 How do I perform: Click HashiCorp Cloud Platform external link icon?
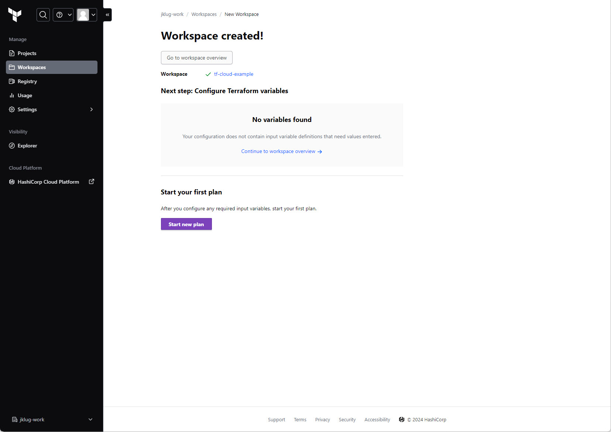pyautogui.click(x=92, y=181)
